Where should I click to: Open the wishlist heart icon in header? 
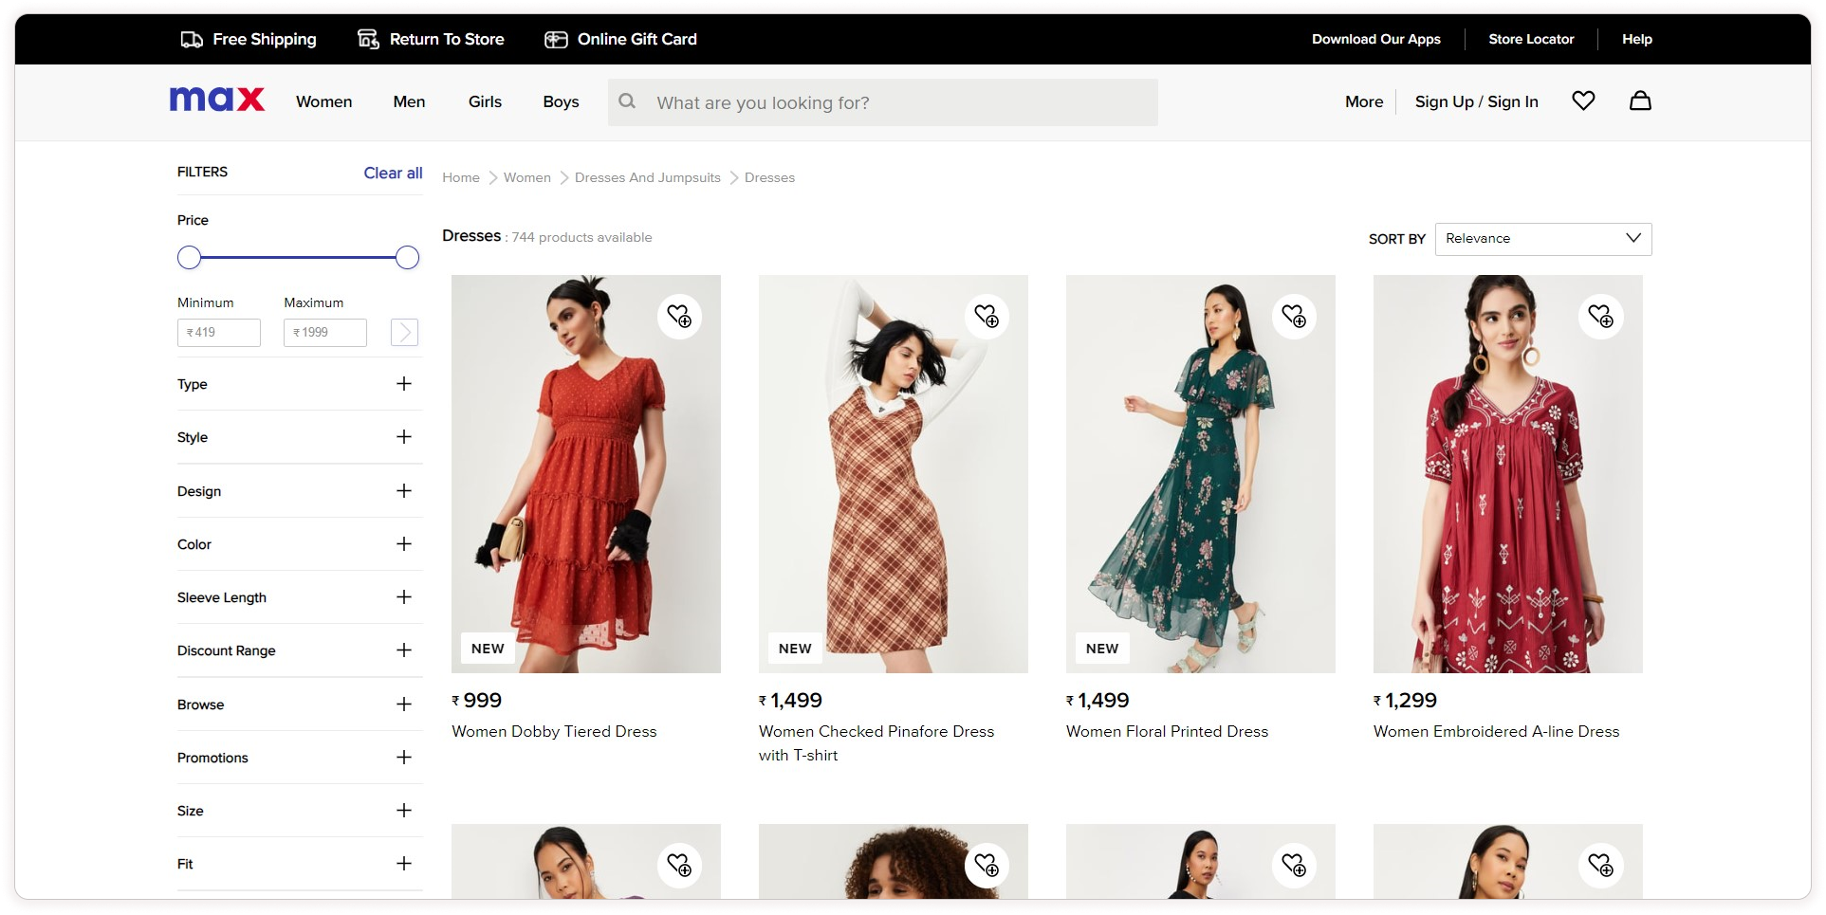coord(1583,101)
